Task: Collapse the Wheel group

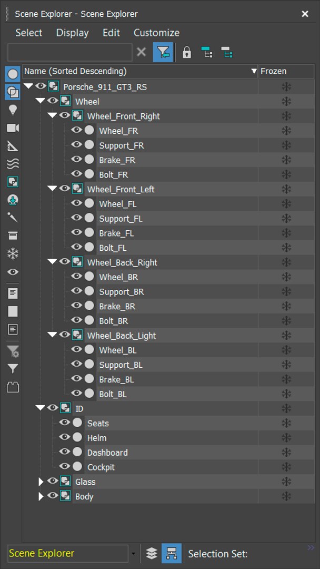Action: pos(40,101)
